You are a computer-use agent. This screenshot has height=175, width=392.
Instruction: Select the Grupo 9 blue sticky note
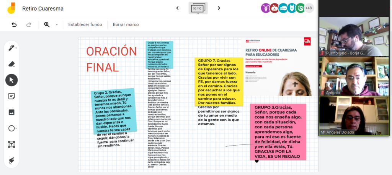[x=159, y=55]
